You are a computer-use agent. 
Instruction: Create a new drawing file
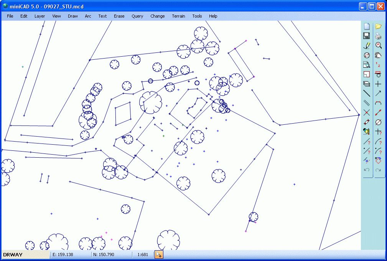coord(367,26)
